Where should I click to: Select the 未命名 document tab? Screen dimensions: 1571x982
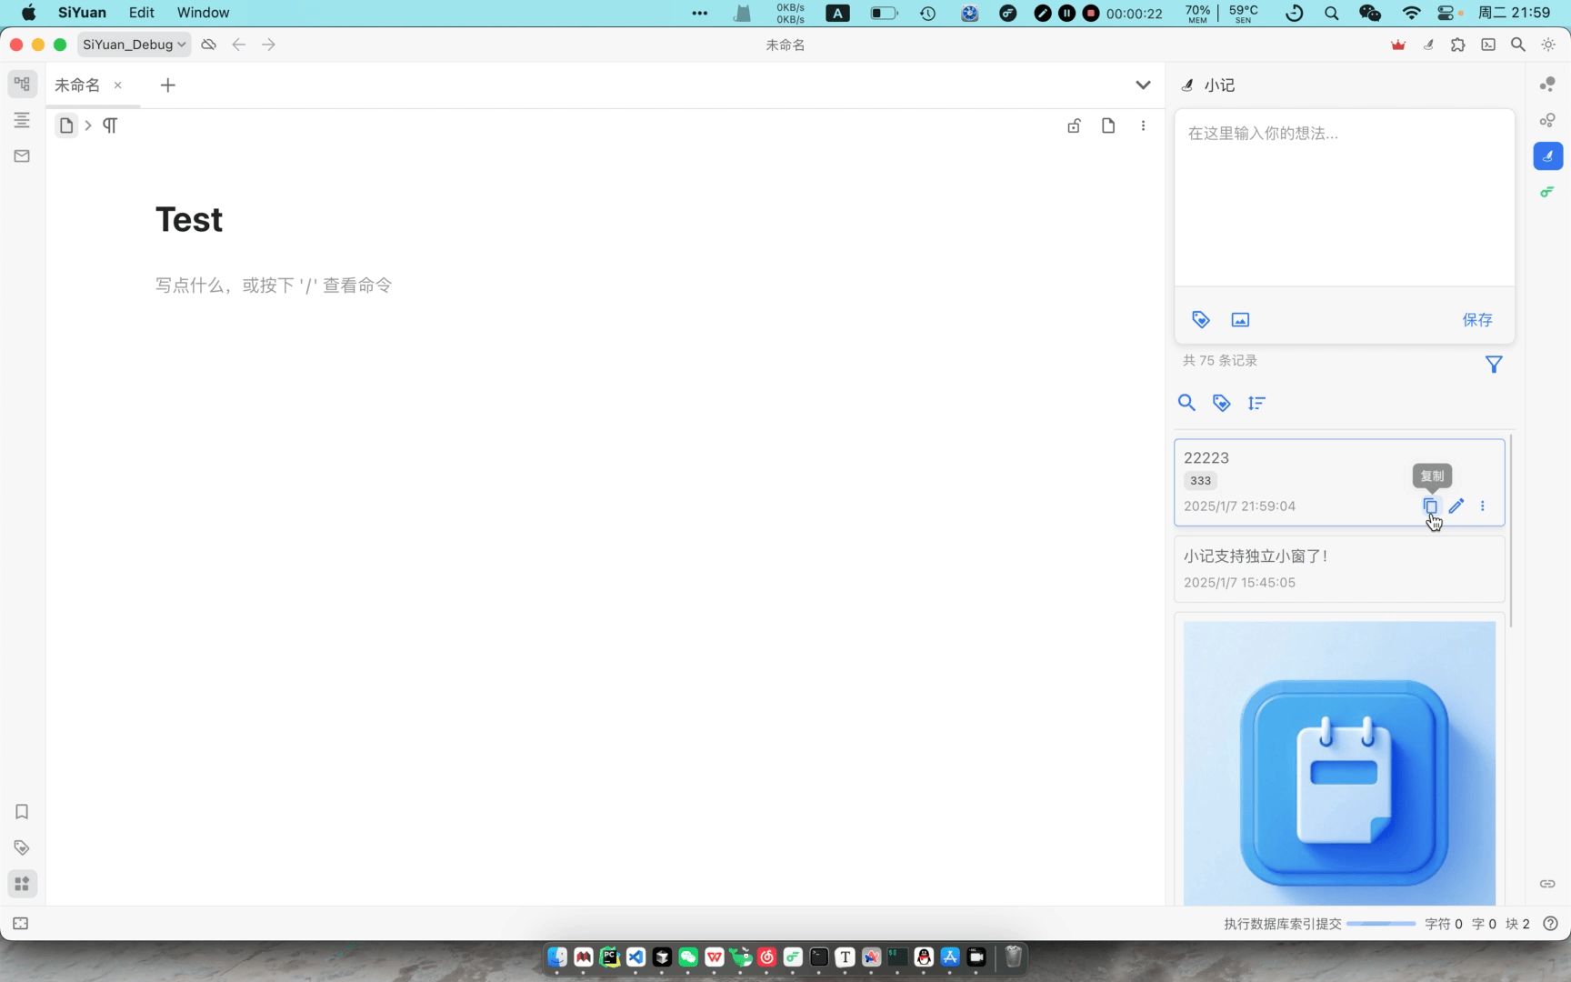[78, 85]
